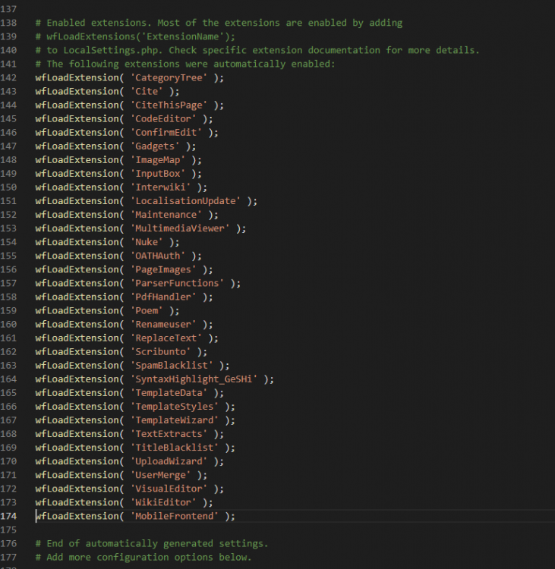This screenshot has height=569, width=555.
Task: Click the 'Gadgets' extension name
Action: pos(155,146)
